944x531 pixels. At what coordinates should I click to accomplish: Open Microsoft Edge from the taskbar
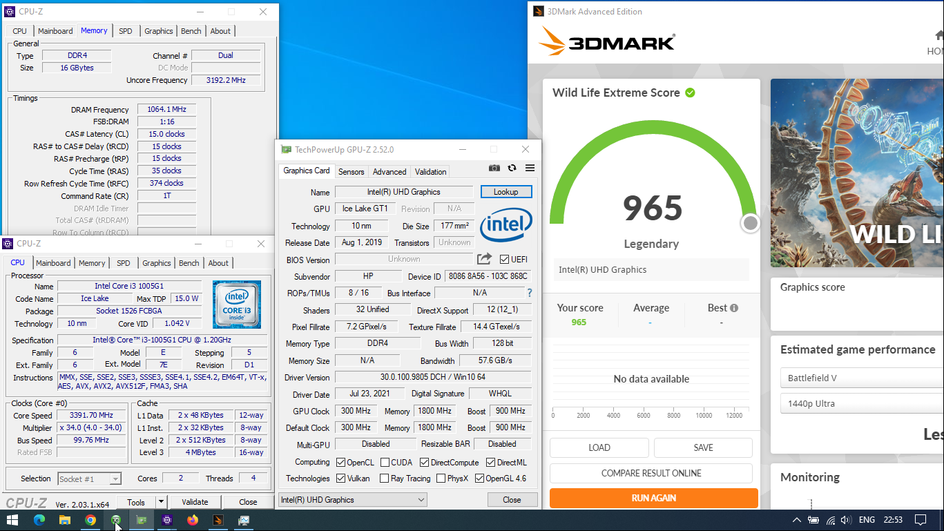[39, 520]
